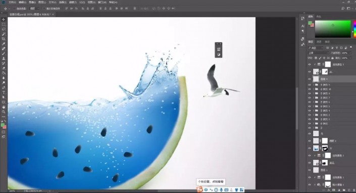Click the Sogou input method logo

point(200,189)
